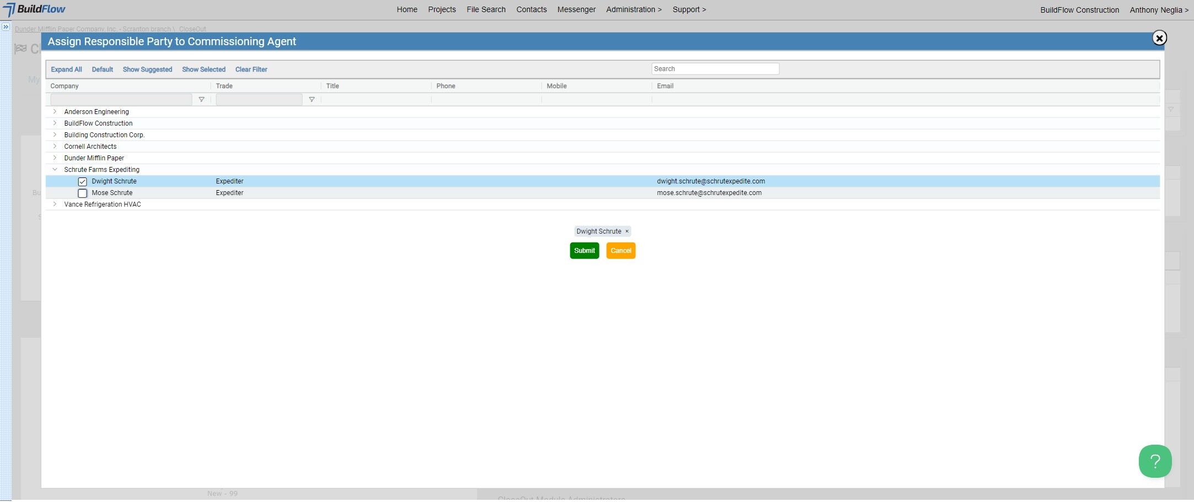Click the Vance Refrigeration HVAC company name

click(103, 204)
